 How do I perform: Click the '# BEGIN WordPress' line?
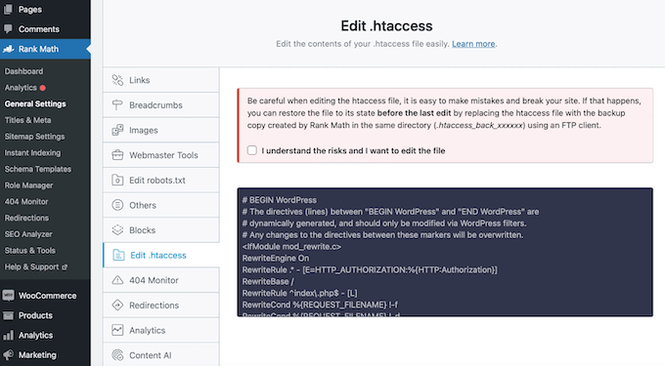coord(279,200)
